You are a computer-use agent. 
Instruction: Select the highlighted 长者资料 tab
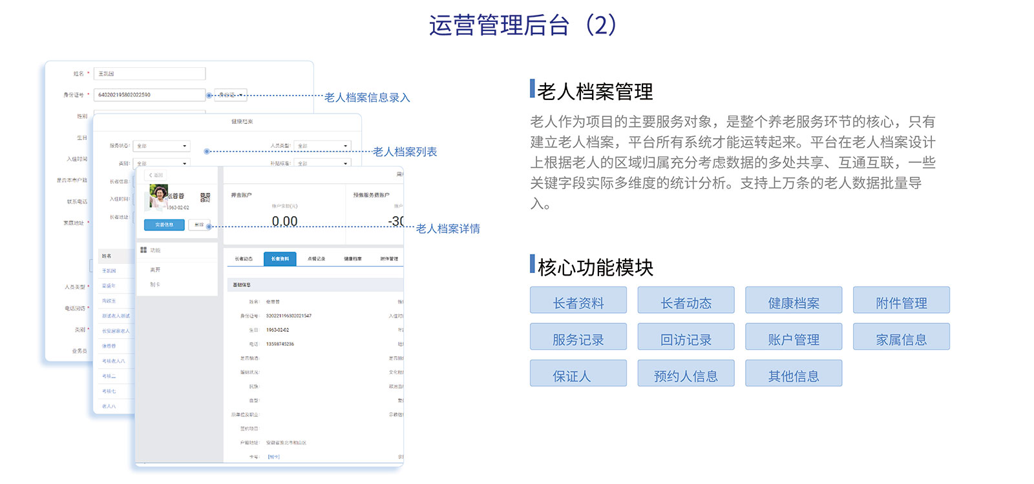tap(280, 259)
